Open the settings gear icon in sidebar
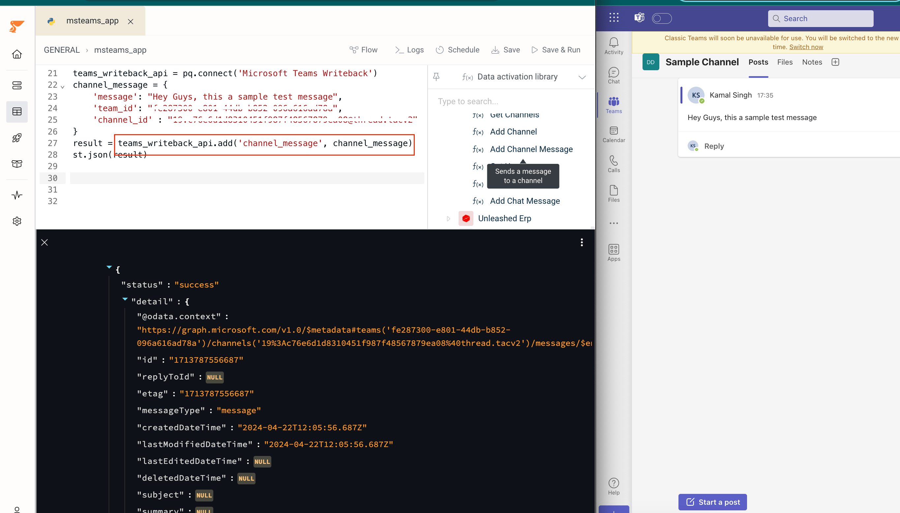The height and width of the screenshot is (513, 900). 17,221
